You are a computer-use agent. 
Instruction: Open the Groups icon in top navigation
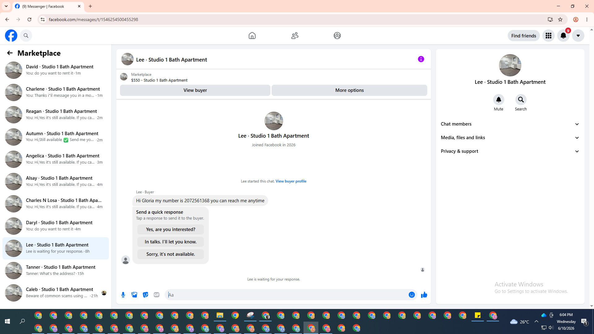coord(337,36)
